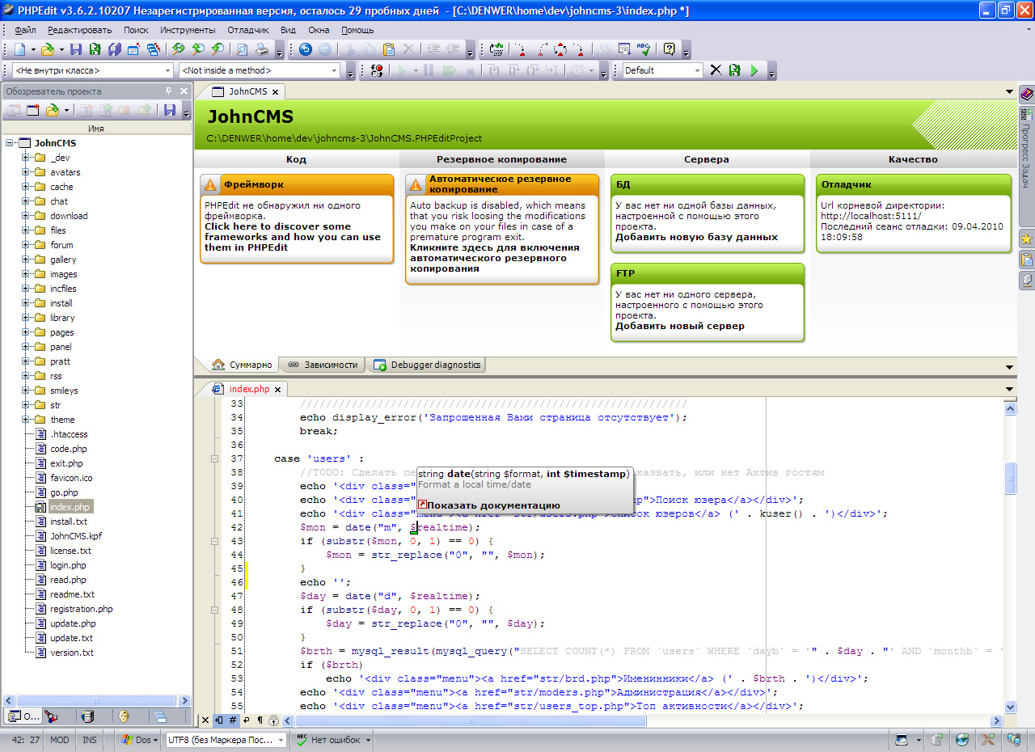The height and width of the screenshot is (752, 1035).
Task: Click the favorites star icon on right sidebar
Action: click(1026, 239)
